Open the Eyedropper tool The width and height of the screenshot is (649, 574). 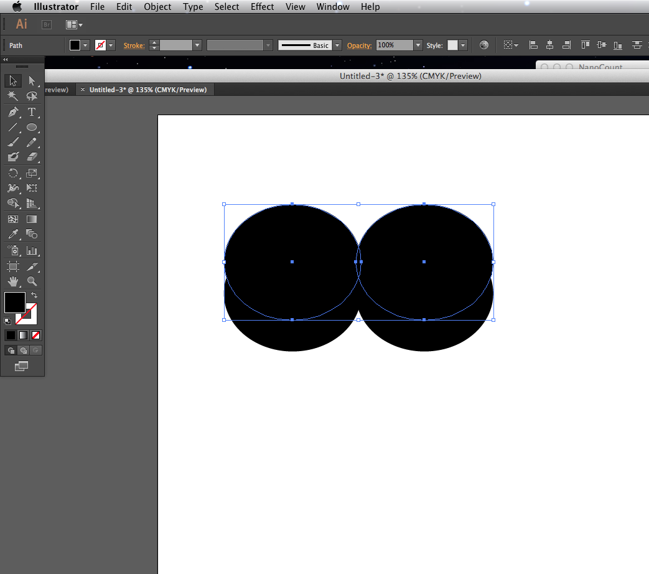(x=13, y=234)
